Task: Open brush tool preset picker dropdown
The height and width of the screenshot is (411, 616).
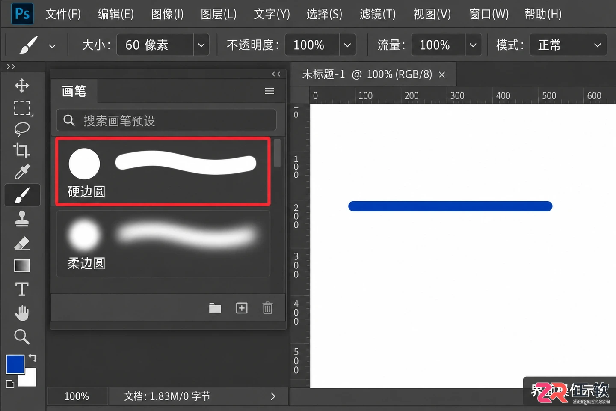Action: pyautogui.click(x=52, y=45)
